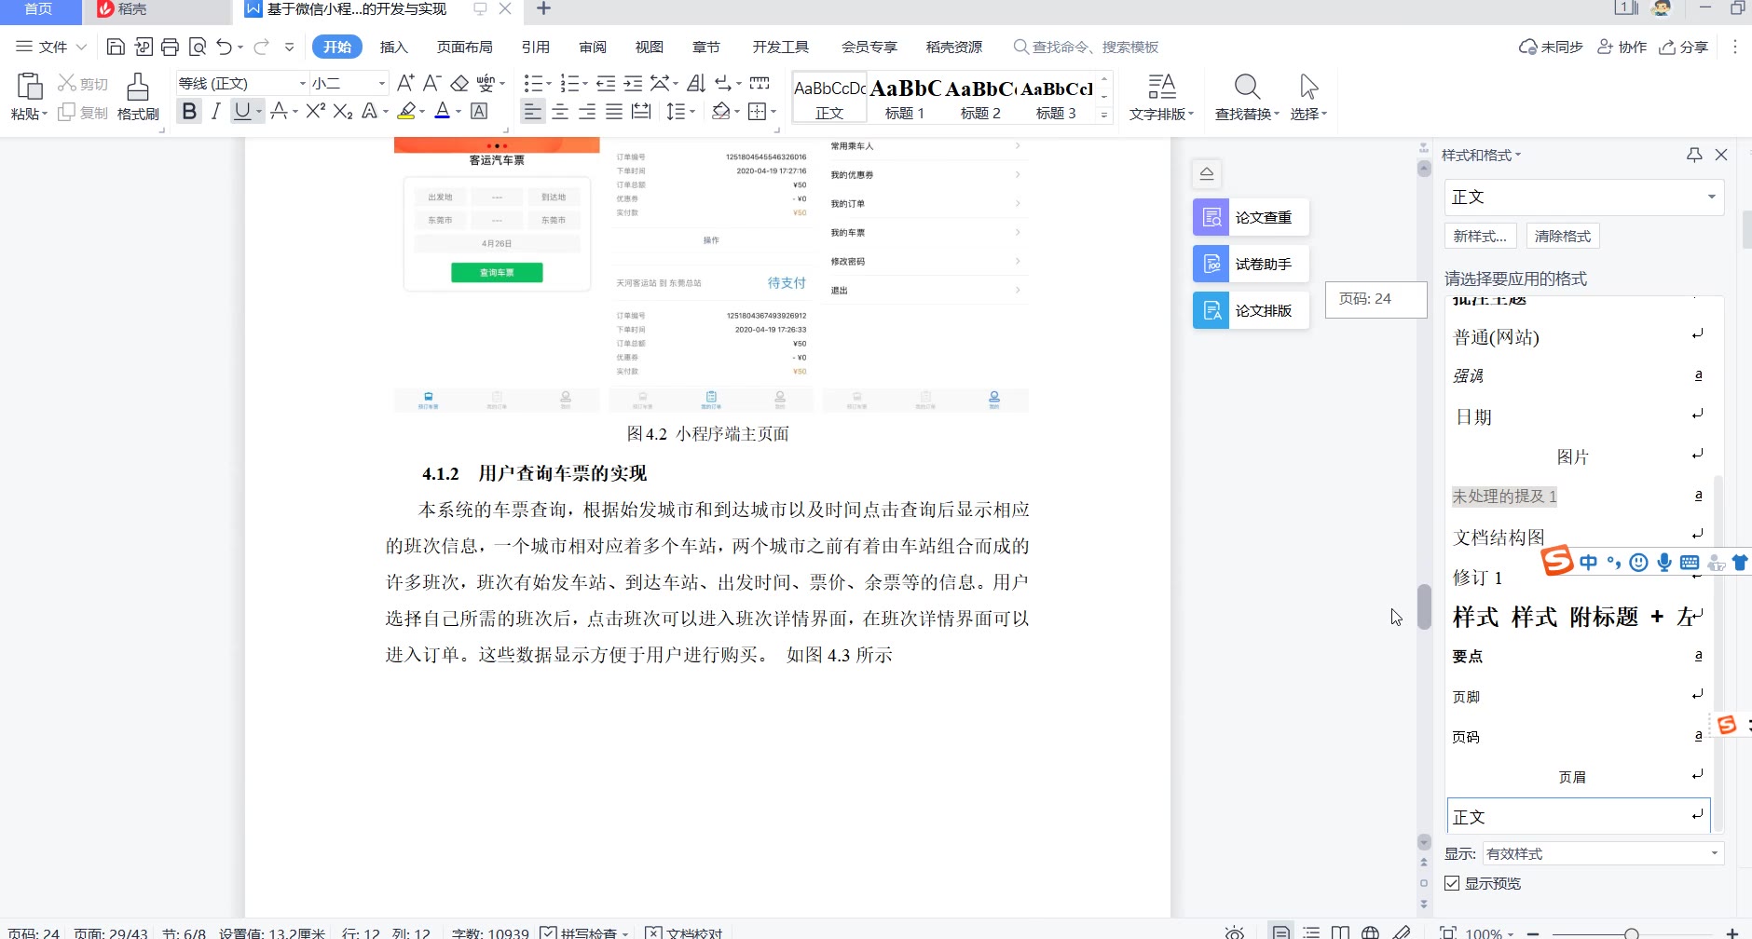Click the text highlight color swatch
Screen dimensions: 1752x939
tap(406, 112)
